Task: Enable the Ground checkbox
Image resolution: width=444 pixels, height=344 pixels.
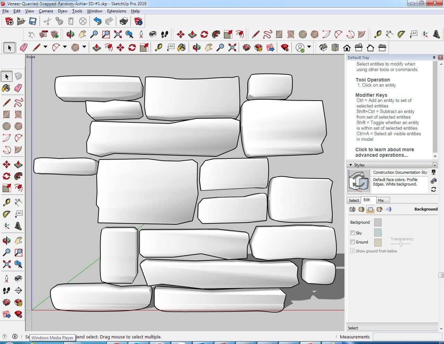Action: tap(352, 242)
